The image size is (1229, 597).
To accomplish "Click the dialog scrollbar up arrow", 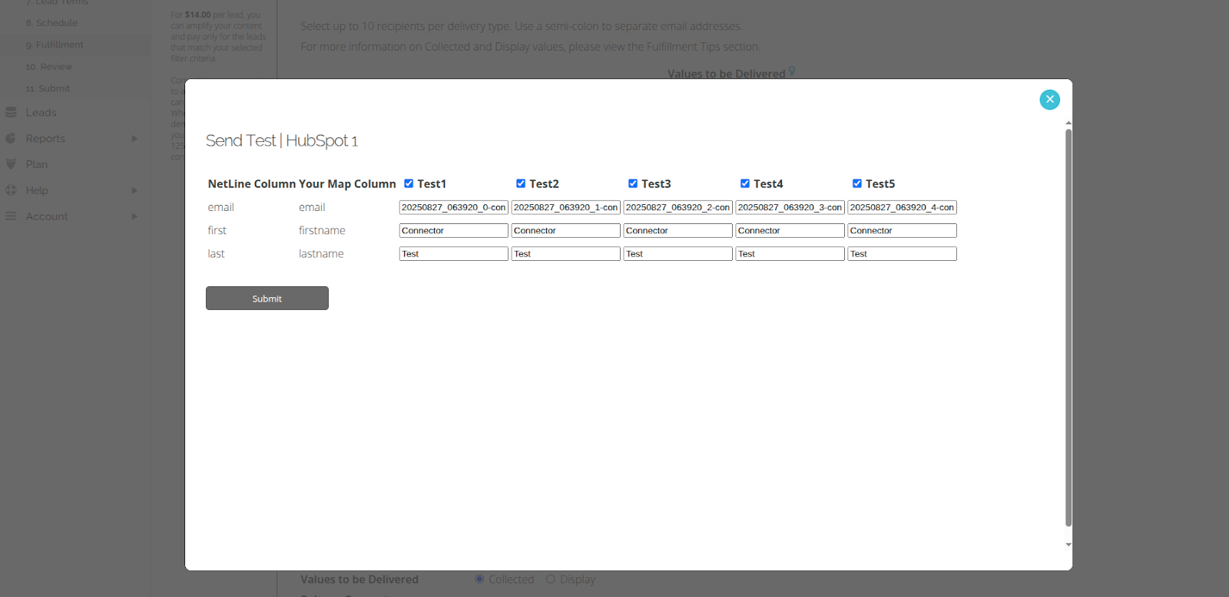I will [x=1068, y=123].
